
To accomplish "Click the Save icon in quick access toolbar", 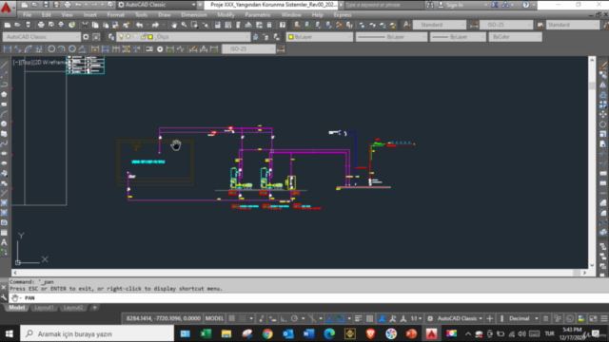I will point(46,5).
